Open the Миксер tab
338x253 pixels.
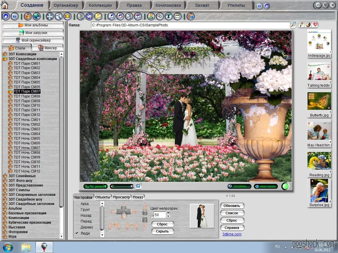(x=48, y=48)
